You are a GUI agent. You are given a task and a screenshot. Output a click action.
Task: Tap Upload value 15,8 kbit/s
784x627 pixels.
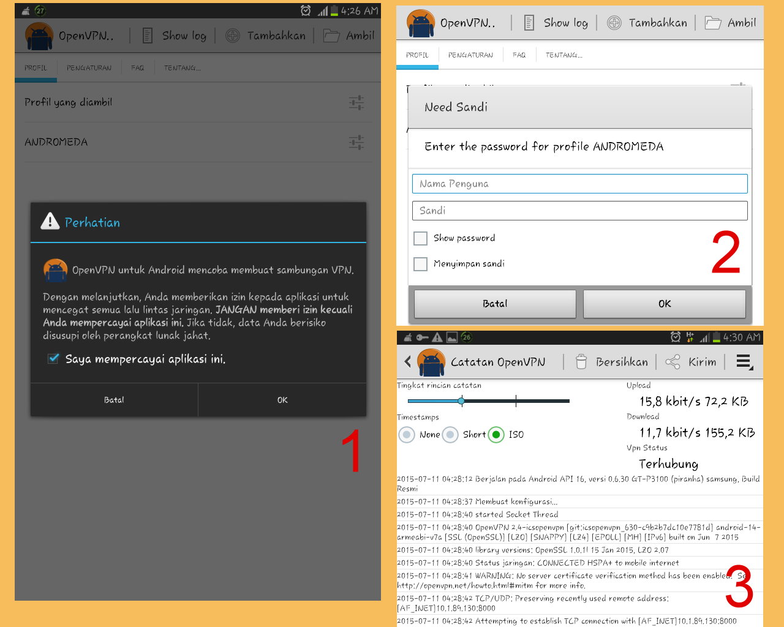pos(669,402)
